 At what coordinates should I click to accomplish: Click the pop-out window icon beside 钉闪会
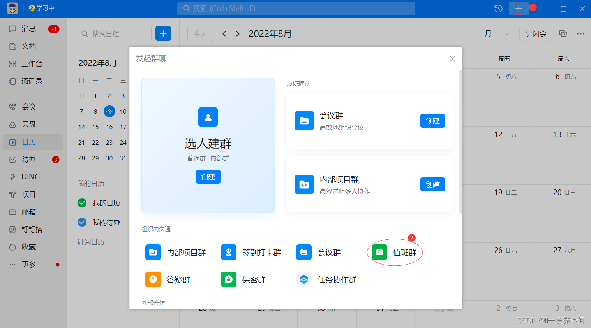tap(563, 34)
